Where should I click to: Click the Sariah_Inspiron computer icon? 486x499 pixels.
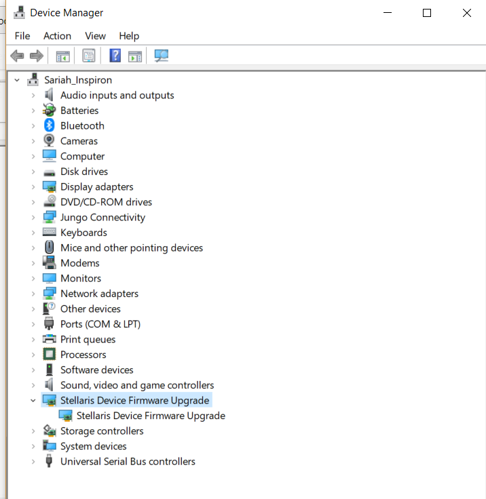[33, 79]
